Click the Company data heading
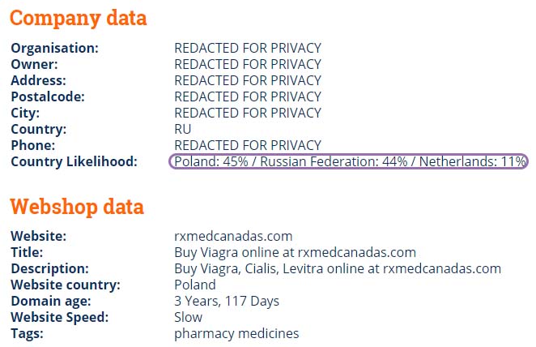This screenshot has height=347, width=536. point(79,19)
